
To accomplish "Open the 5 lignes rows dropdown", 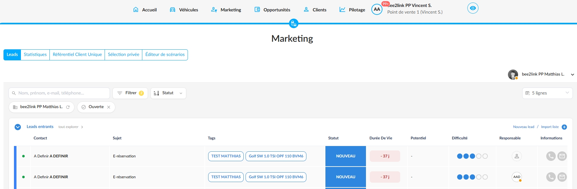I will click(x=547, y=93).
